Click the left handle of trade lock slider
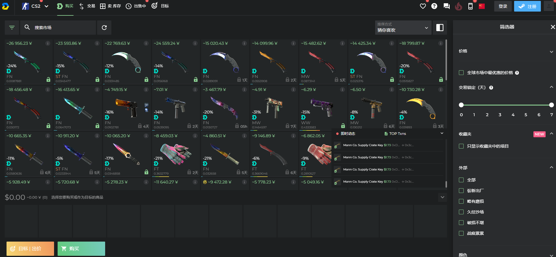Viewport: 556px width, 257px height. pyautogui.click(x=461, y=105)
